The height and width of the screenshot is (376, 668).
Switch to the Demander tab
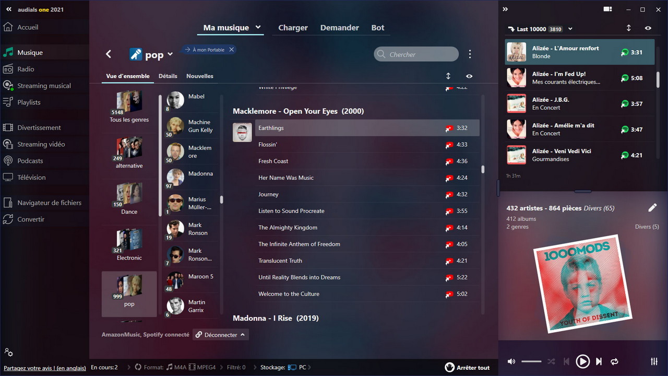point(339,28)
